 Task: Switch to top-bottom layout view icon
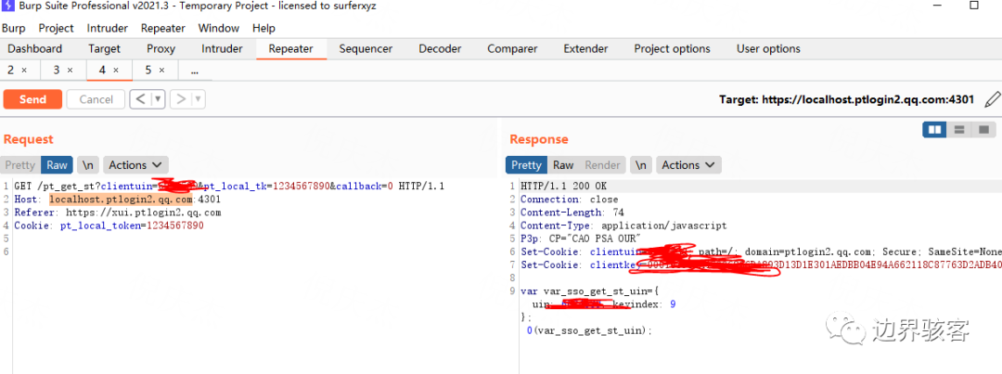click(958, 130)
